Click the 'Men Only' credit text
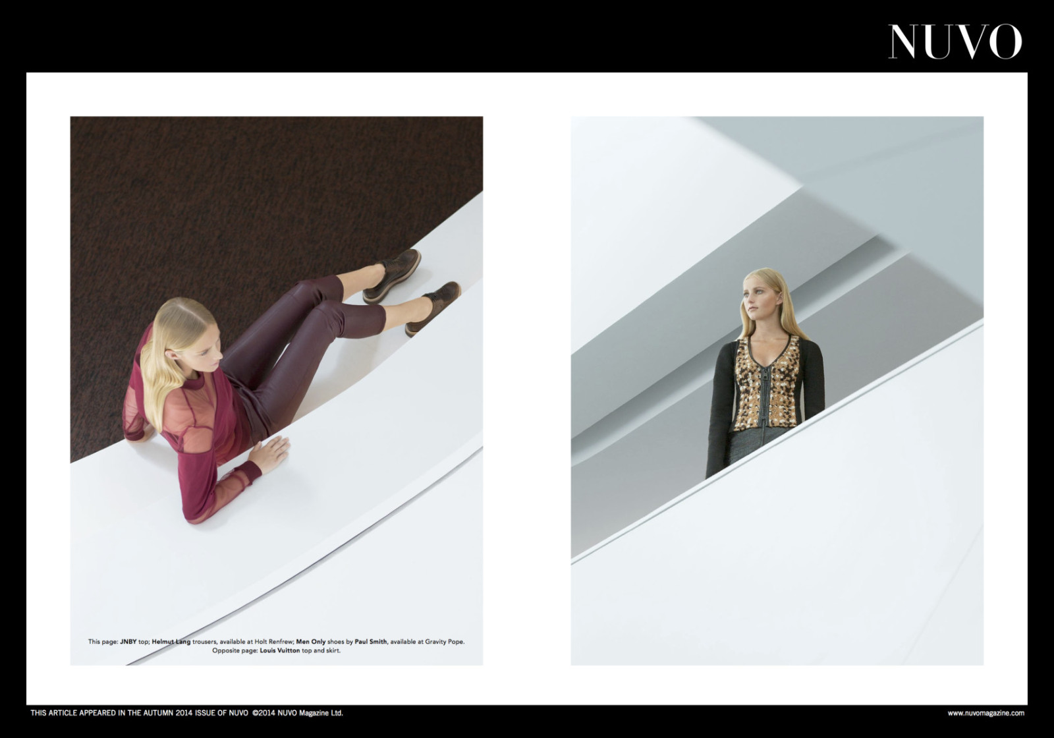The image size is (1054, 738). 311,642
